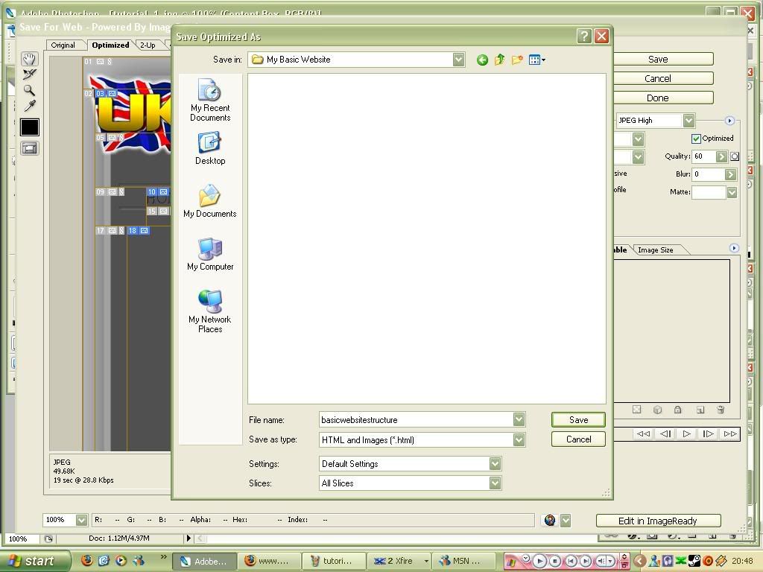Click Save in the file dialog

click(x=578, y=420)
